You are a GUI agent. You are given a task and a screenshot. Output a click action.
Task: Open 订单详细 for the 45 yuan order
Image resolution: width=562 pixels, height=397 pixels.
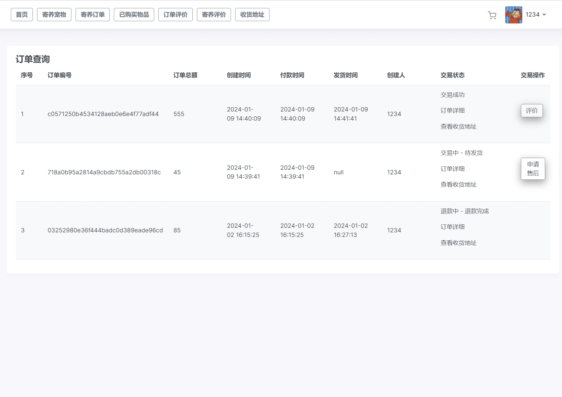452,169
